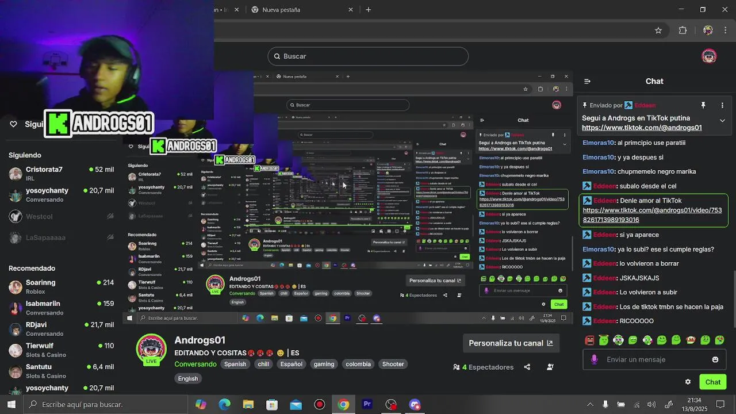Open File Explorer from taskbar
The height and width of the screenshot is (414, 736).
[248, 404]
